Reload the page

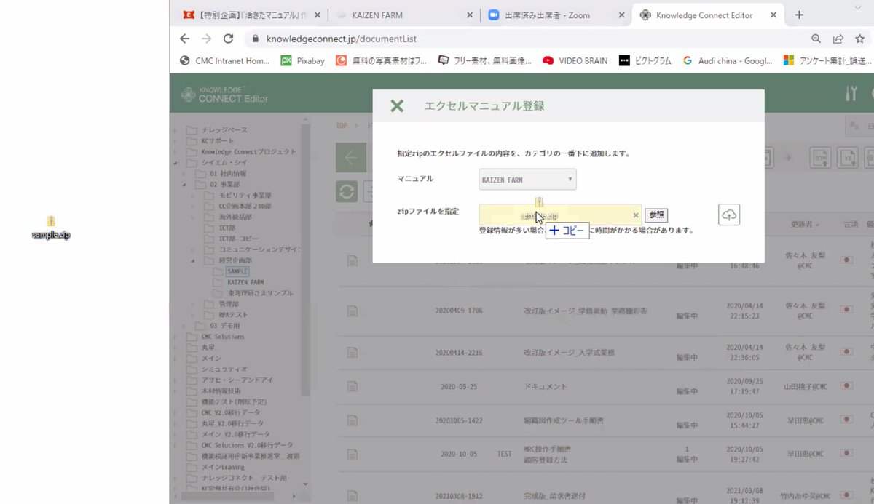click(x=229, y=39)
